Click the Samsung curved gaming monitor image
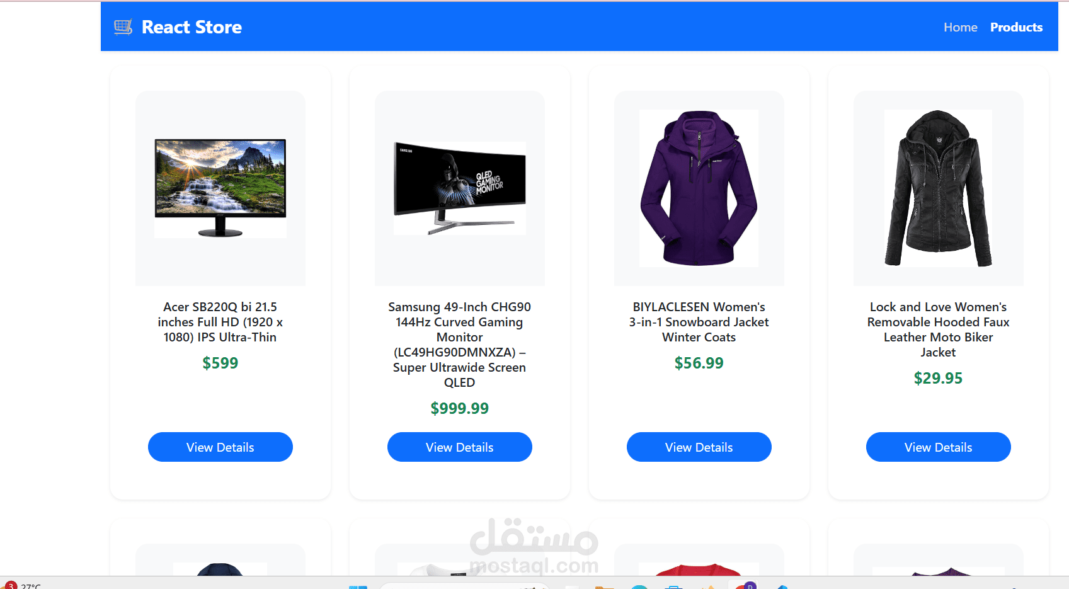The height and width of the screenshot is (589, 1069). (x=460, y=188)
